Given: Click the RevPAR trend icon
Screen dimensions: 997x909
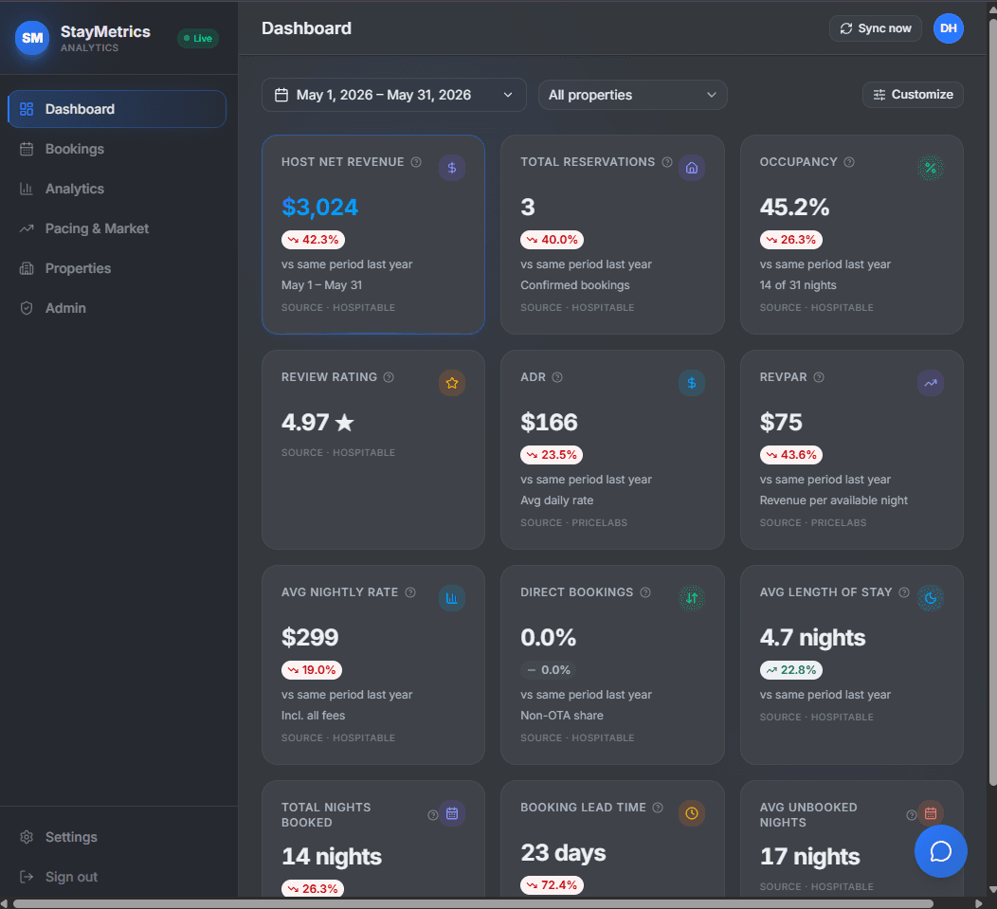Looking at the screenshot, I should tap(931, 383).
